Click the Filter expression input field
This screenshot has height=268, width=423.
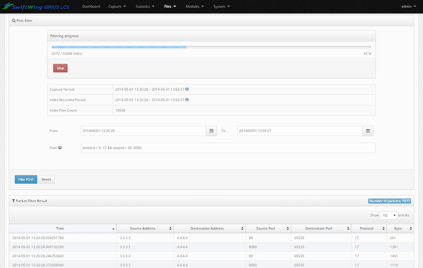(228, 148)
